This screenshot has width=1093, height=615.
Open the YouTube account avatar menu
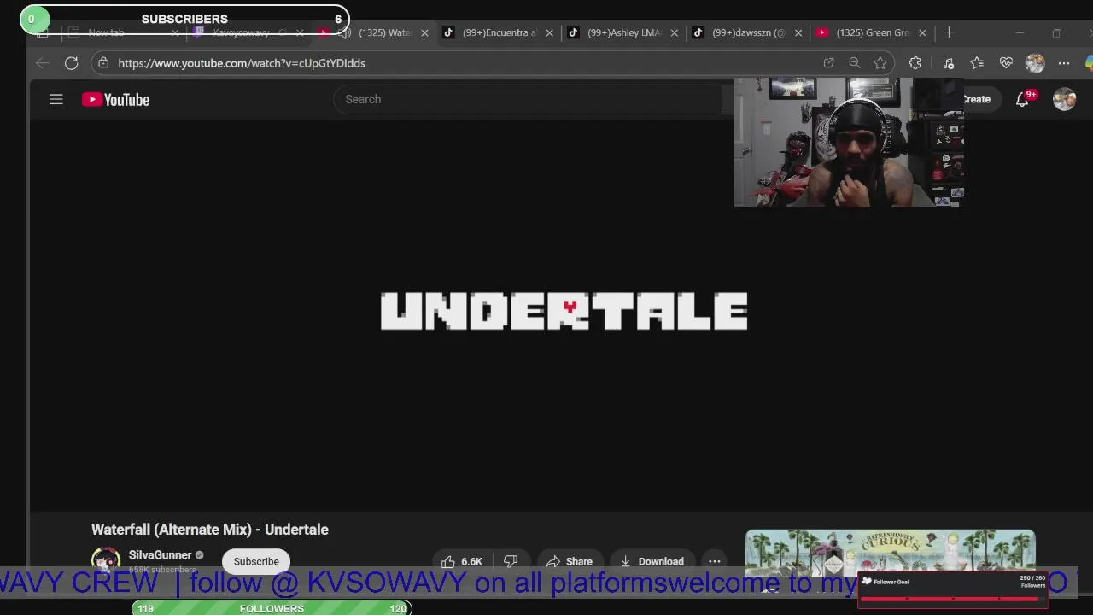point(1064,100)
